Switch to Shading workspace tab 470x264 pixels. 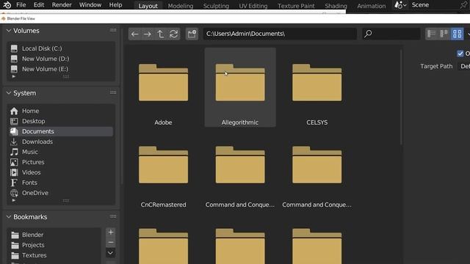coord(336,6)
